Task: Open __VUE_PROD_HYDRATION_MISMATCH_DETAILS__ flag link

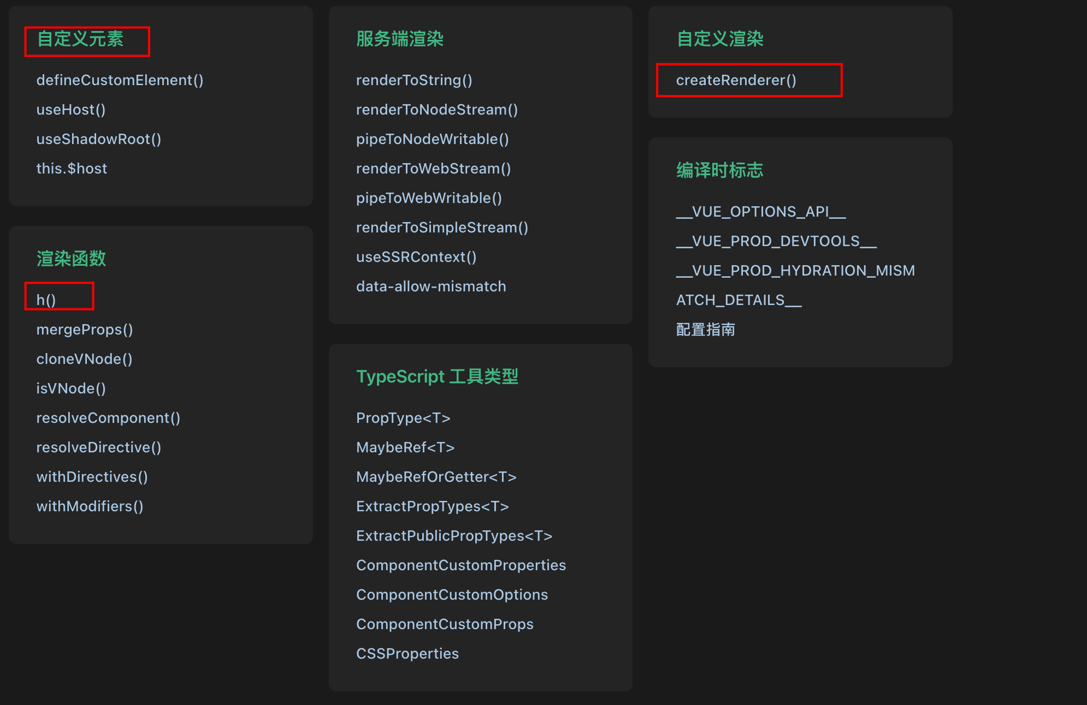Action: point(796,285)
